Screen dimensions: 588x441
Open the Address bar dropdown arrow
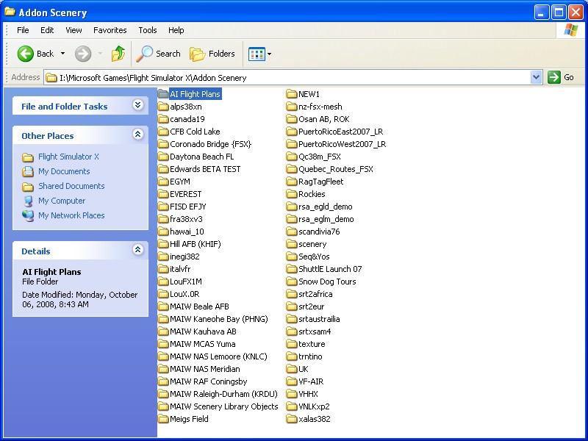(x=536, y=77)
